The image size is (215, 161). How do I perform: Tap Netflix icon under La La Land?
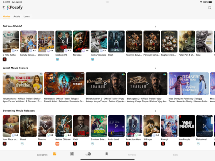[x=110, y=144]
